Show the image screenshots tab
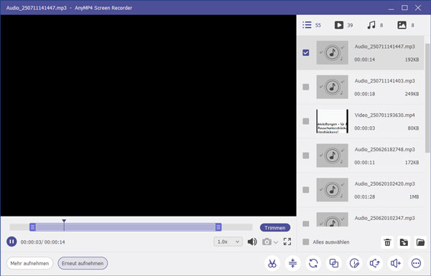The height and width of the screenshot is (276, 431). coord(406,25)
